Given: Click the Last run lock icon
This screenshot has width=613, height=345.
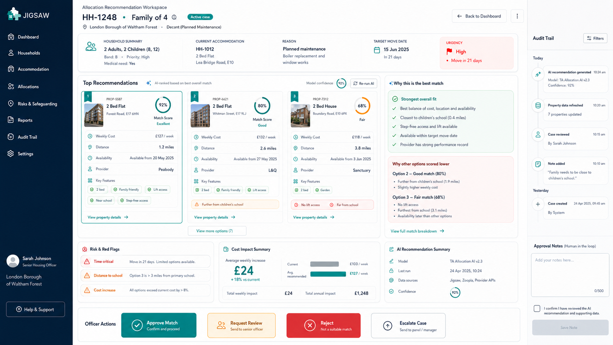Looking at the screenshot, I should pos(391,271).
